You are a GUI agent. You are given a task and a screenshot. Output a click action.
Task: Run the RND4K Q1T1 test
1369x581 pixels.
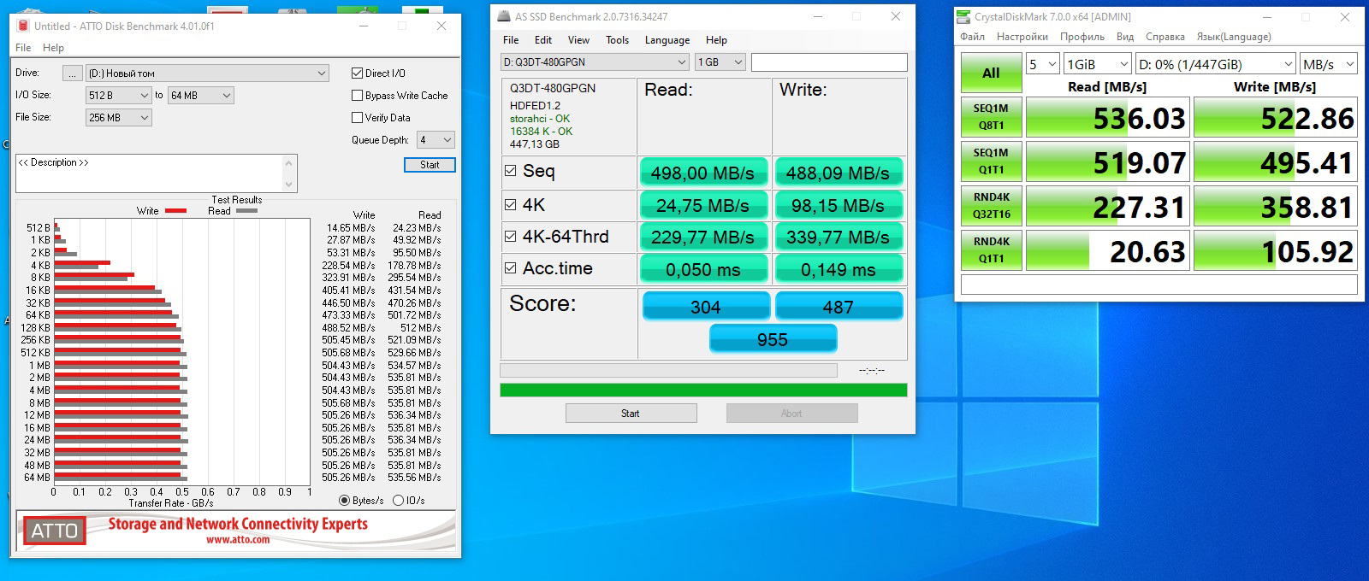click(991, 250)
